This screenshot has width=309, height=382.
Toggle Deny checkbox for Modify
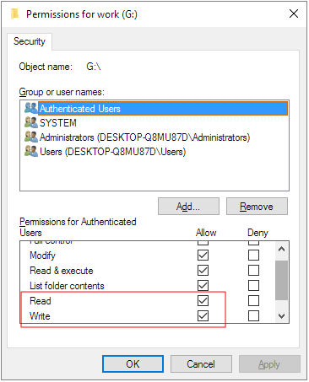253,256
